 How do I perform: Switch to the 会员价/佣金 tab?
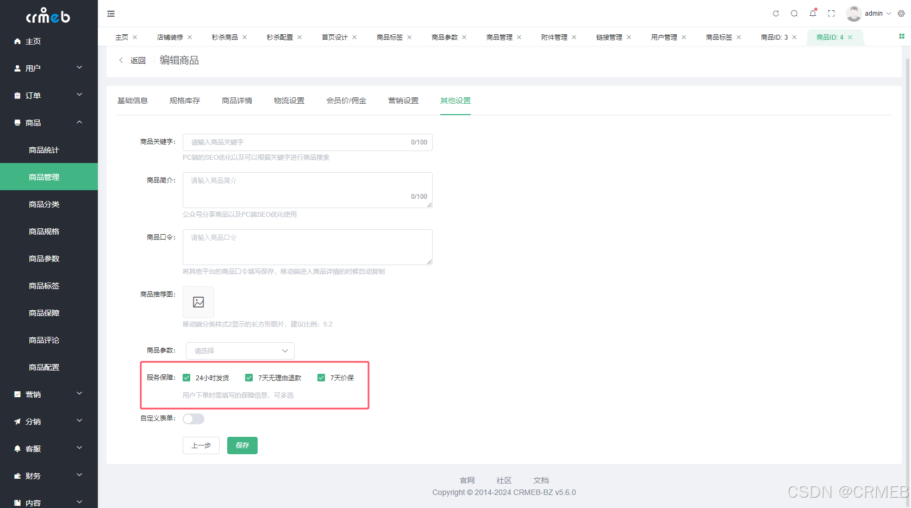coord(346,101)
